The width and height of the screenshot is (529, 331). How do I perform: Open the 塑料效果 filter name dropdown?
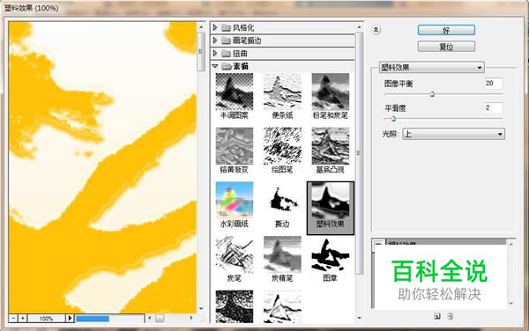(431, 68)
